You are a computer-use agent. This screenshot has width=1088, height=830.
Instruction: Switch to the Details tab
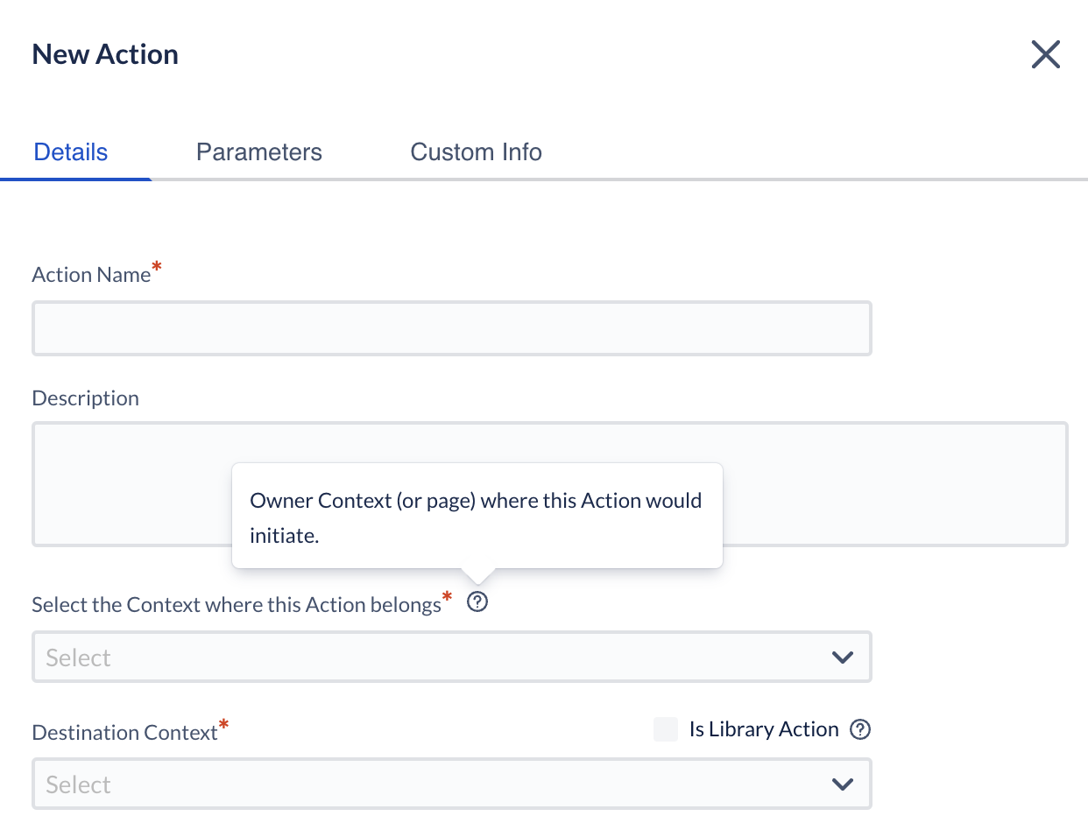click(x=71, y=152)
